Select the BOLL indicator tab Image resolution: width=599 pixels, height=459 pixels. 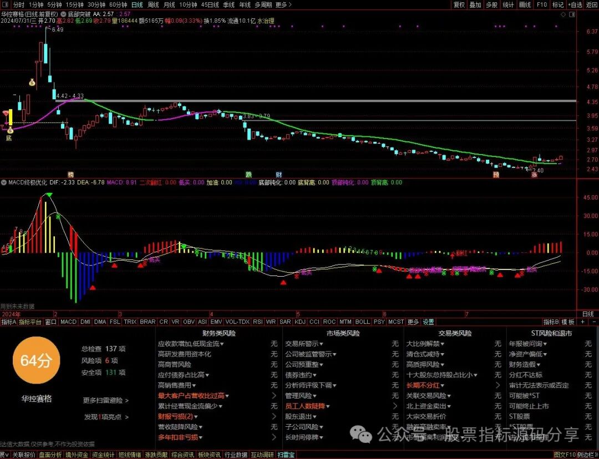point(362,322)
